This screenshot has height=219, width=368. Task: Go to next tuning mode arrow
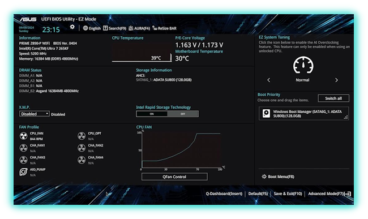click(336, 80)
